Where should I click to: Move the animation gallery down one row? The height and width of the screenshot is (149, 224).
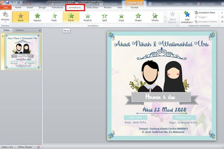[x=165, y=17]
